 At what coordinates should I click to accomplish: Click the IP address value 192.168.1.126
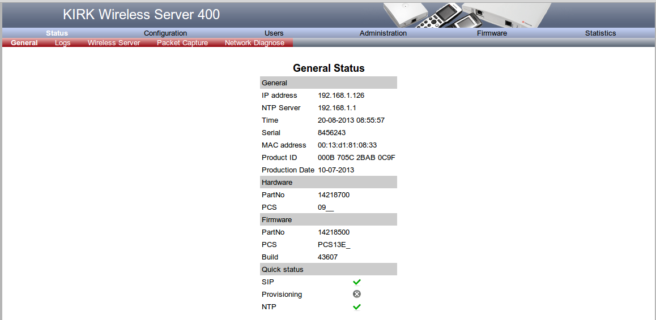tap(341, 95)
